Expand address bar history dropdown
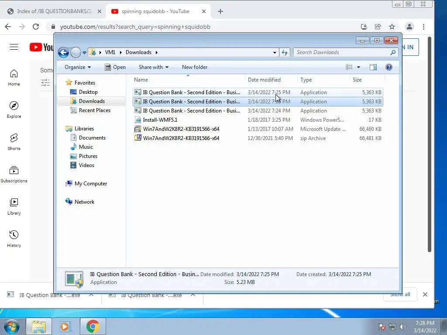The image size is (447, 335). 275,52
